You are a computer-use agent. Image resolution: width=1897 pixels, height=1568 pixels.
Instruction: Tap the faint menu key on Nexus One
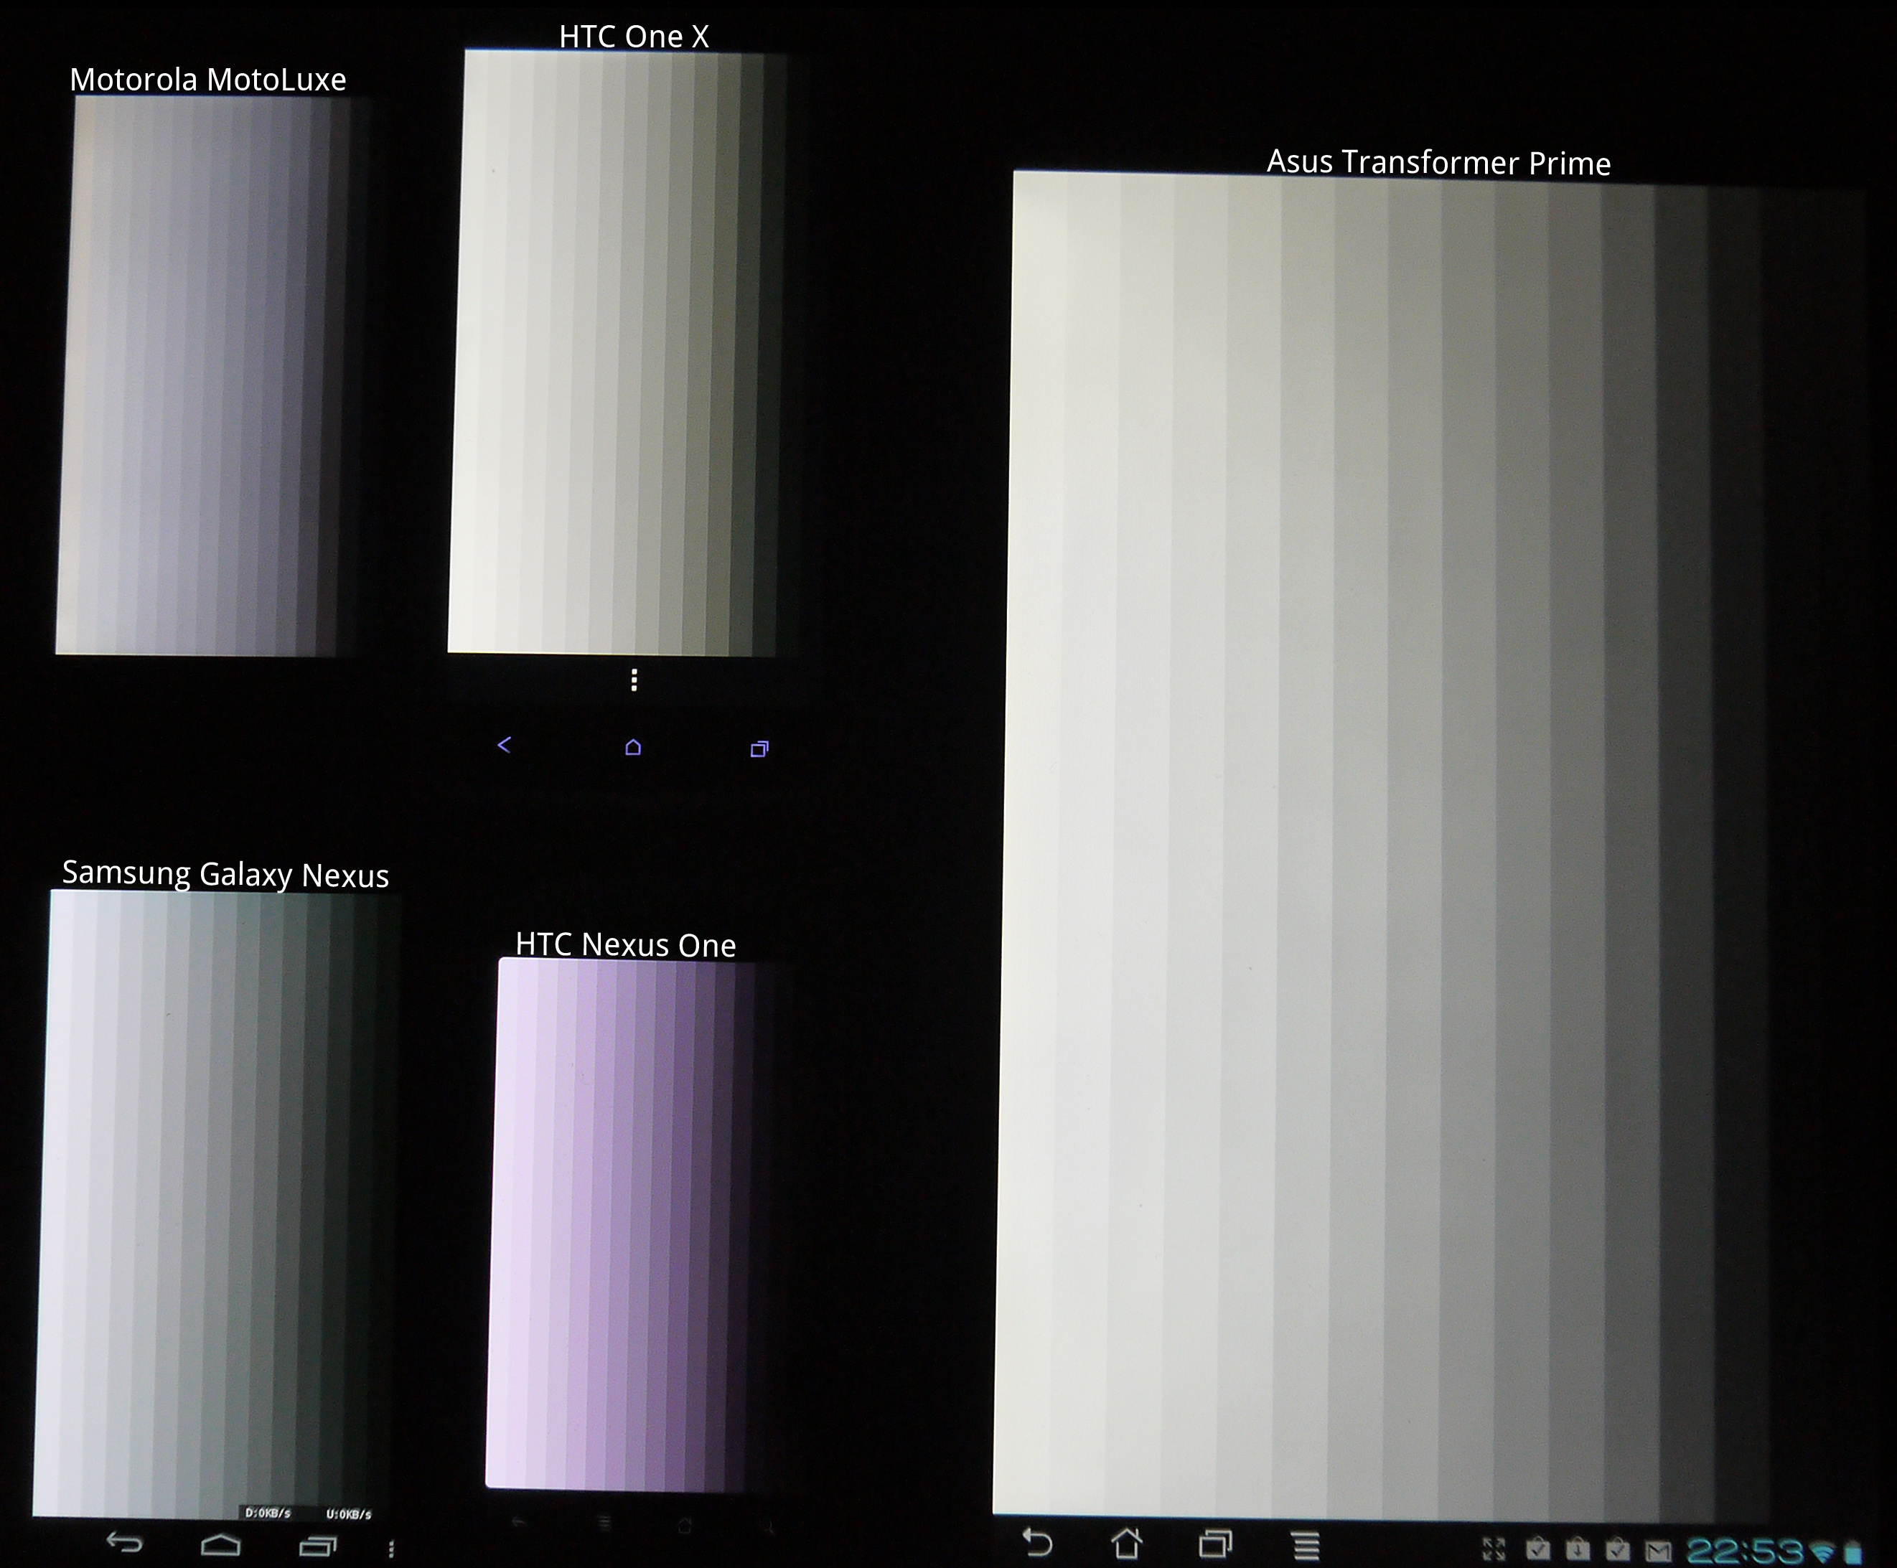[605, 1523]
